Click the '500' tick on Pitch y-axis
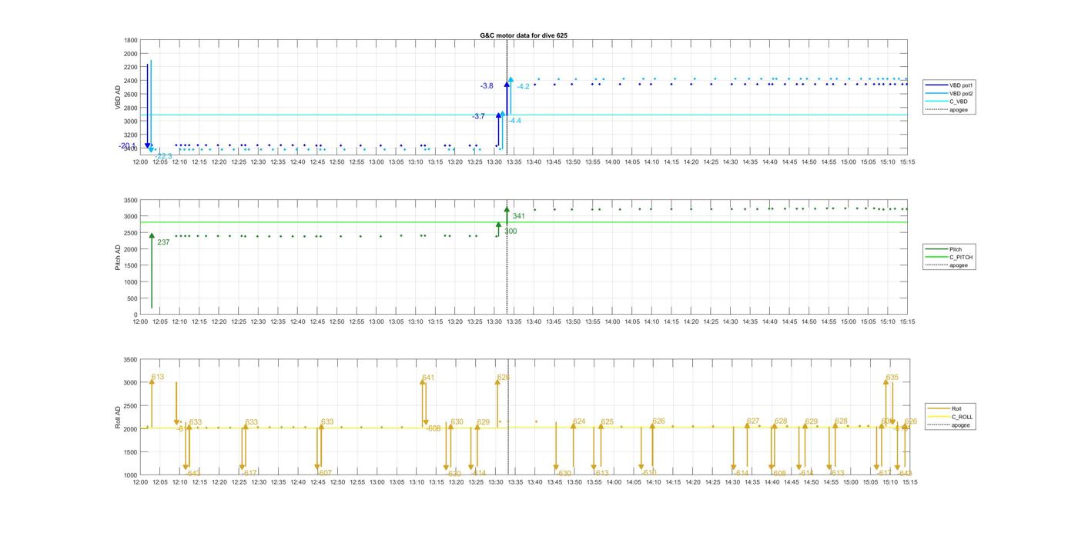 point(132,298)
